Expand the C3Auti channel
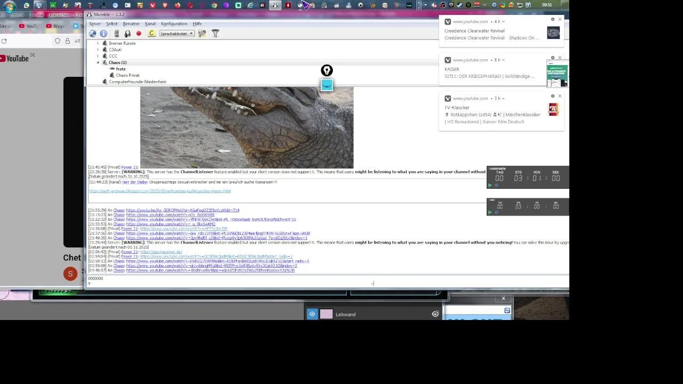This screenshot has width=683, height=384. tap(98, 50)
